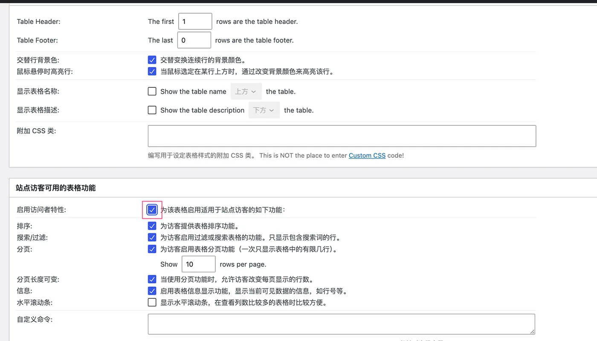
Task: Toggle row highlighting on mouse hover
Action: (152, 71)
